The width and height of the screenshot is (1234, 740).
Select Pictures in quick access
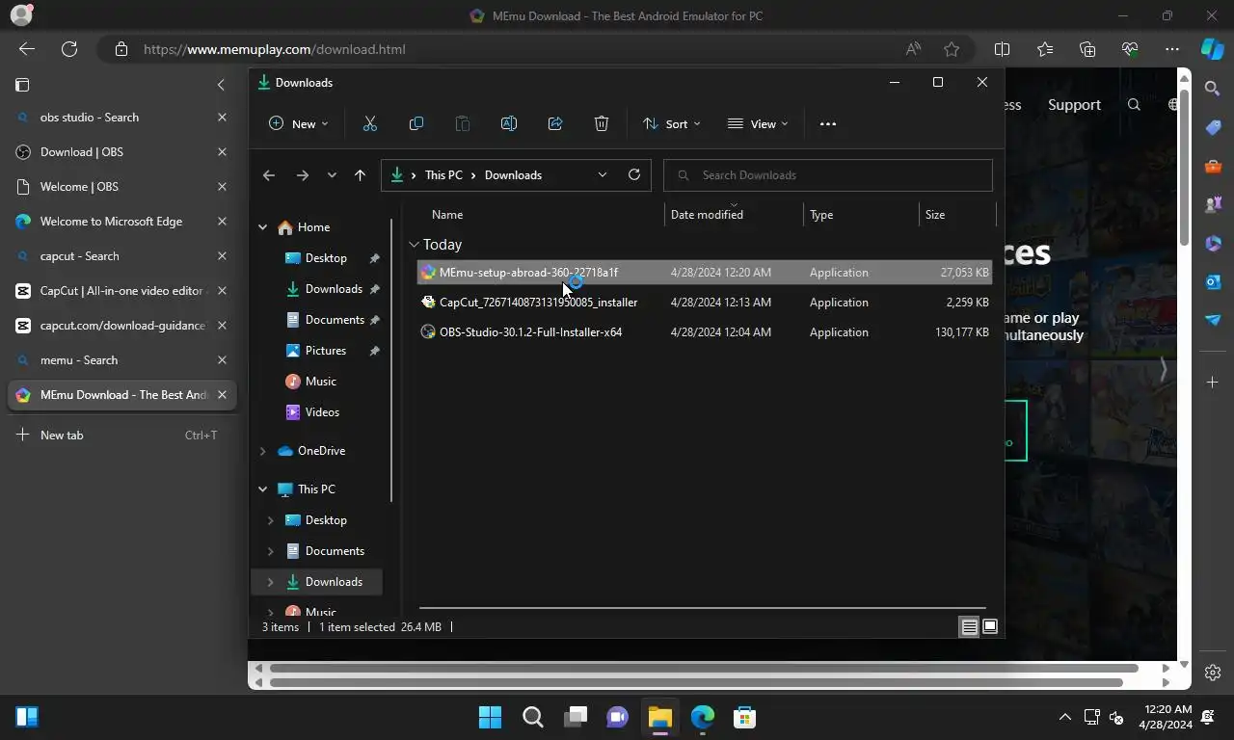[325, 351]
